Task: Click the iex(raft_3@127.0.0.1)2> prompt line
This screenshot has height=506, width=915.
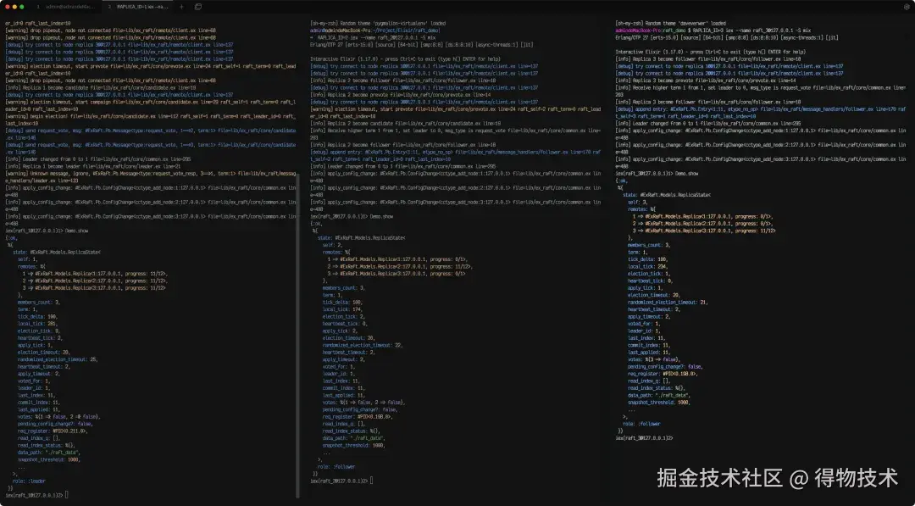Action: coord(644,437)
